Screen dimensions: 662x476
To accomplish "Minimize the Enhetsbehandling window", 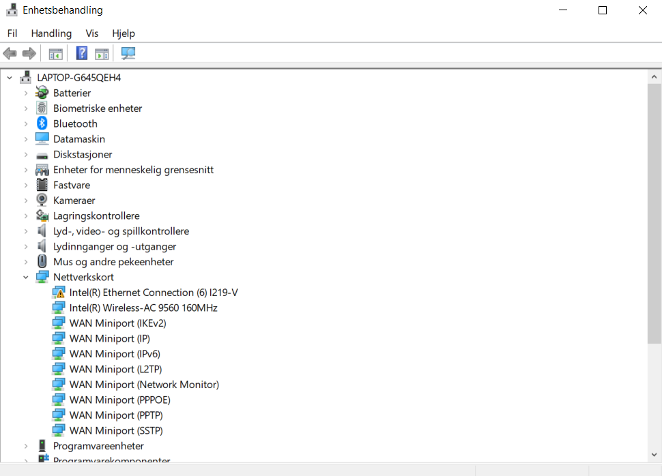I will (x=563, y=10).
